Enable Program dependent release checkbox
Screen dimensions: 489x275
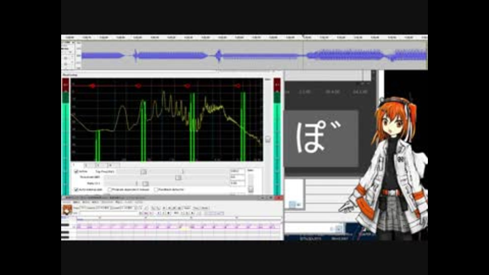click(x=110, y=189)
